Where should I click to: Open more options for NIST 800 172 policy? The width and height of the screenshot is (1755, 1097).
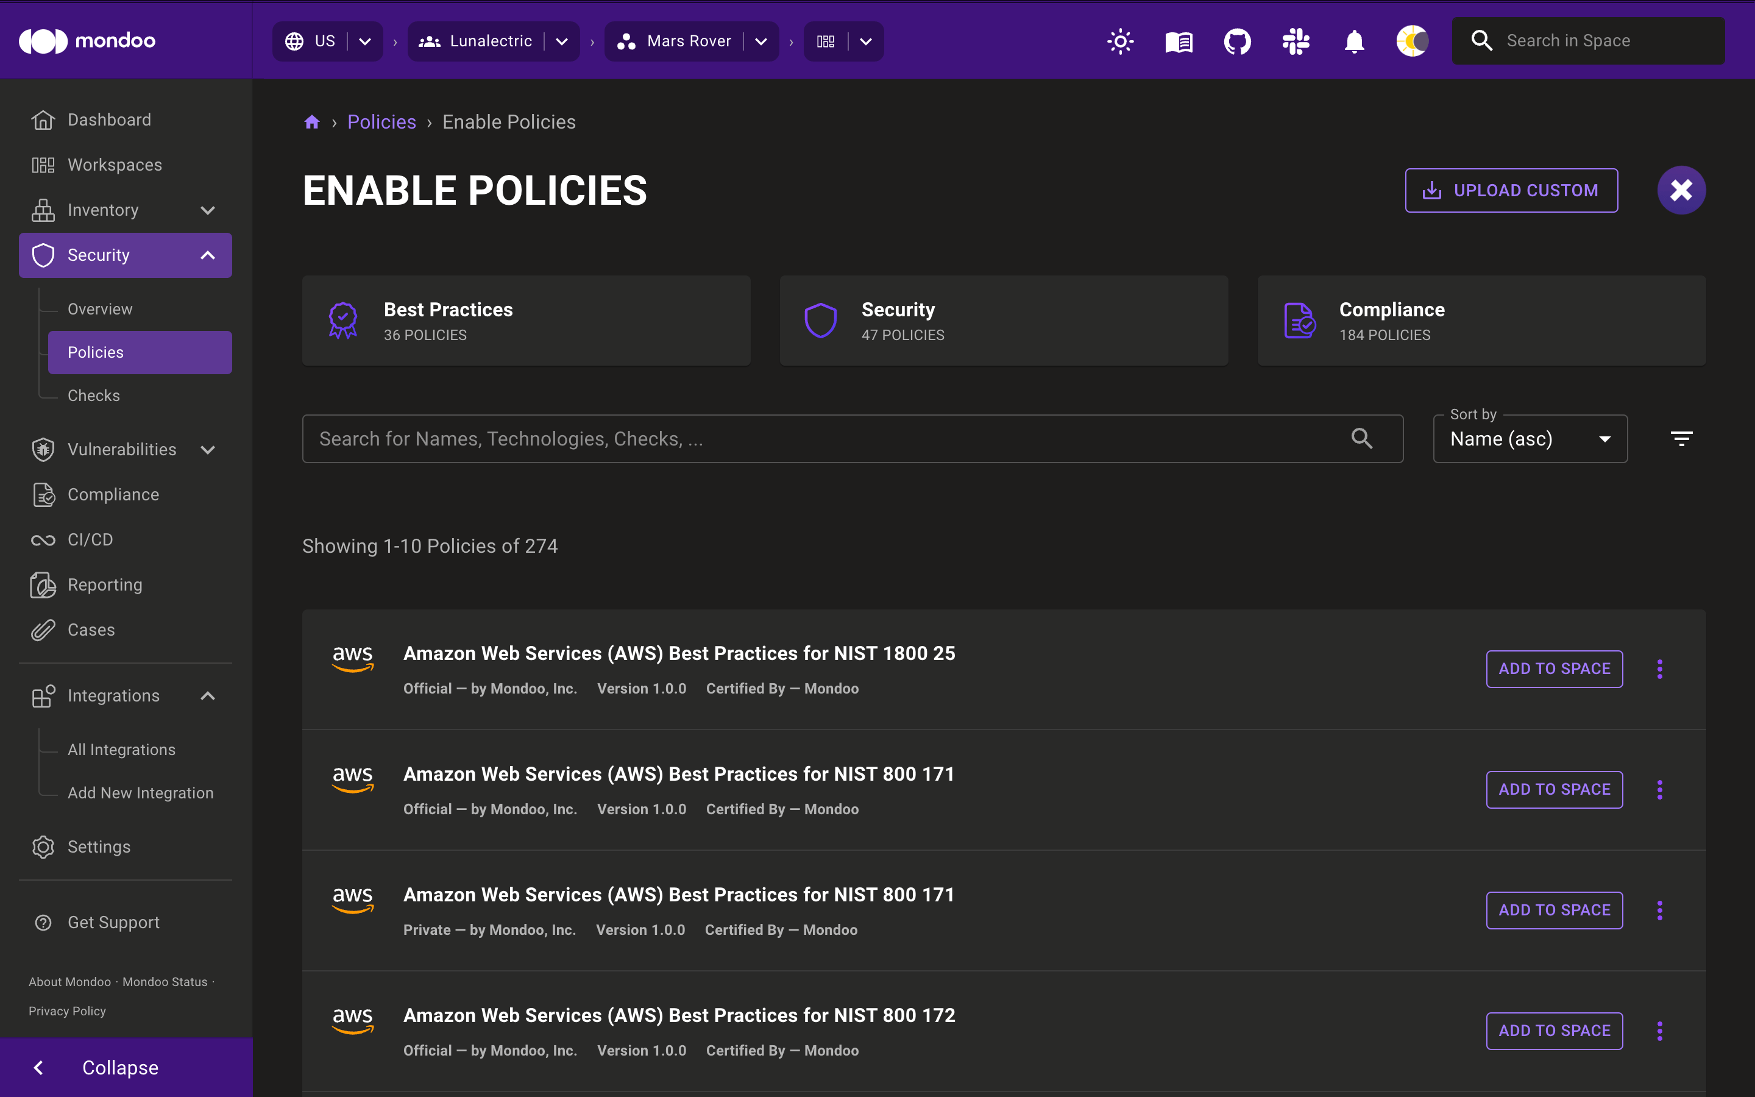tap(1659, 1030)
